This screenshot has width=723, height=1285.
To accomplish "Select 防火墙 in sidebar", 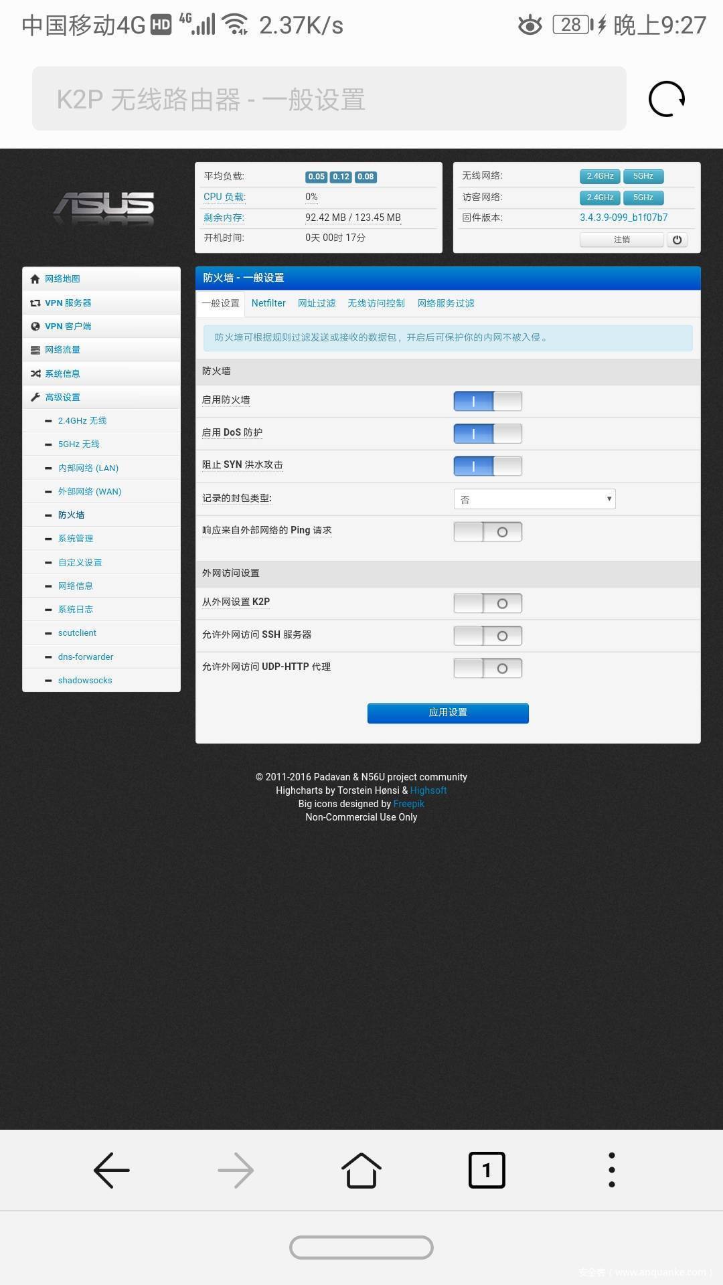I will pyautogui.click(x=102, y=515).
